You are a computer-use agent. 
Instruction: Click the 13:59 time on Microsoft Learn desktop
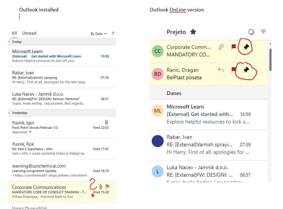tap(105, 56)
